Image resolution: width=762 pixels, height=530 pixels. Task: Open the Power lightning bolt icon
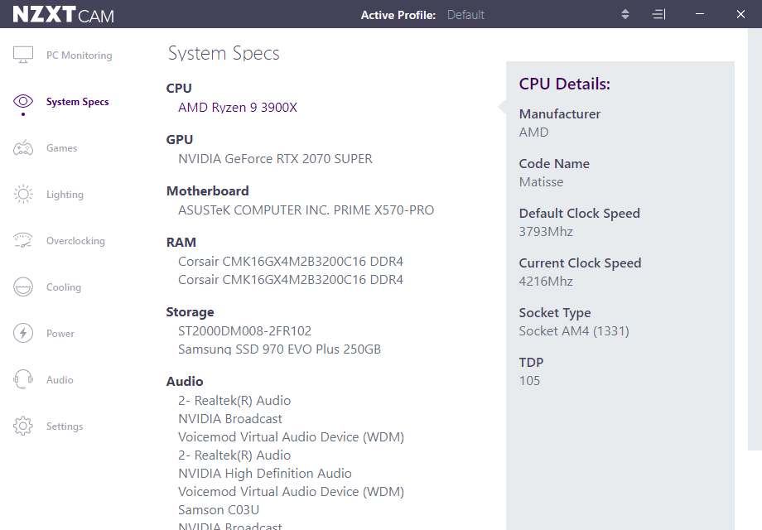[x=23, y=334]
